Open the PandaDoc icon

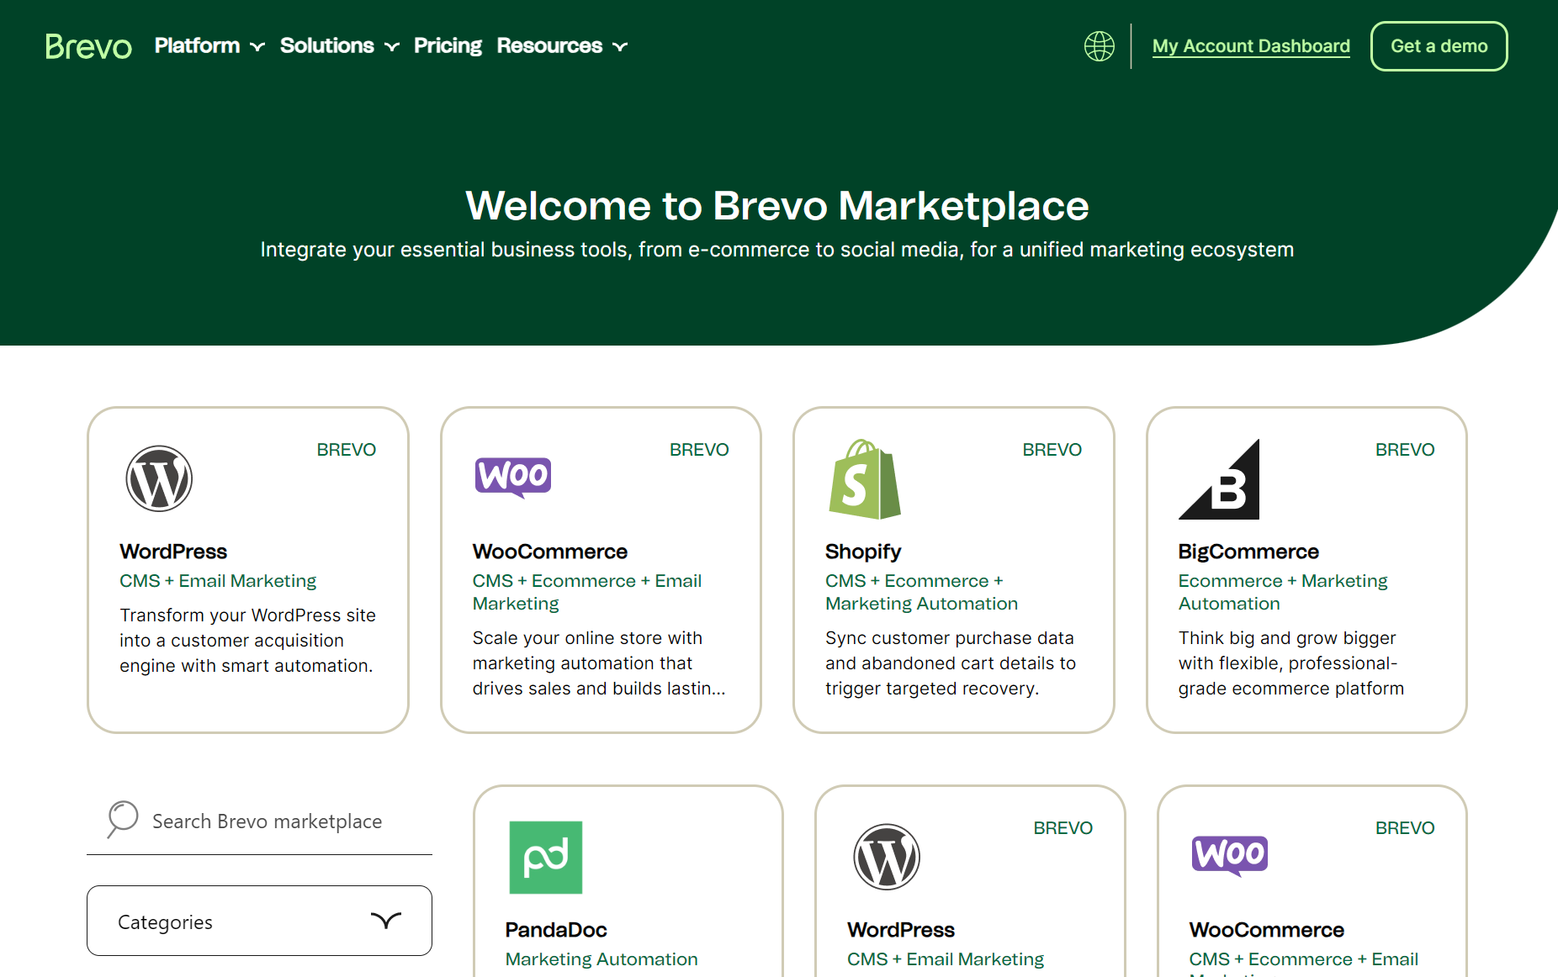coord(545,857)
